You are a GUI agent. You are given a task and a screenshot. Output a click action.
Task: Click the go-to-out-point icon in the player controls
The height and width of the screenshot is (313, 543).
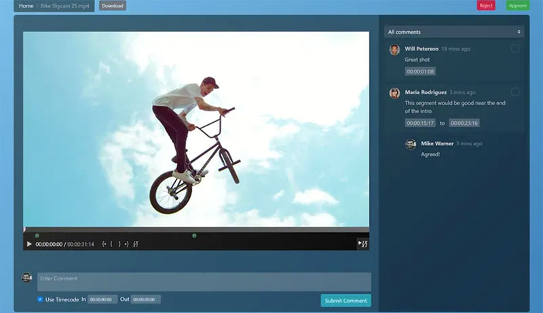pos(126,244)
